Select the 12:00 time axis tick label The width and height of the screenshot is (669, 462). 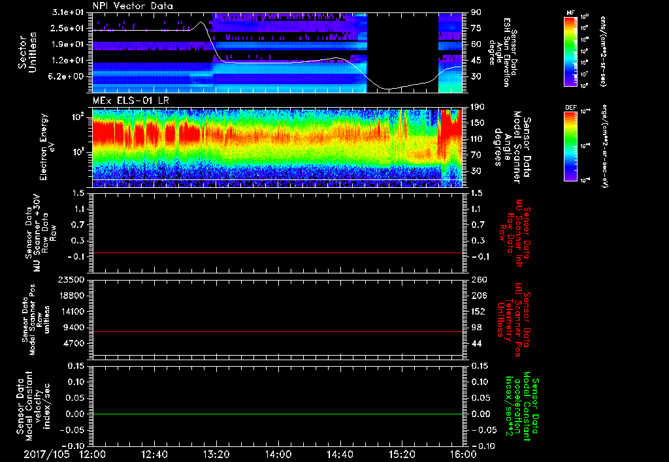point(92,454)
